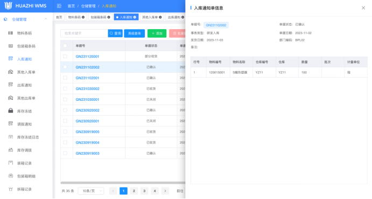Open 拆箱记录 sidebar item
The image size is (372, 199).
click(x=24, y=189)
